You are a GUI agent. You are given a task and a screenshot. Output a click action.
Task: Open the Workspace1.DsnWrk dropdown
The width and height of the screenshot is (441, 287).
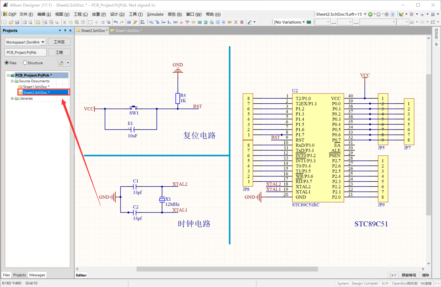(43, 42)
